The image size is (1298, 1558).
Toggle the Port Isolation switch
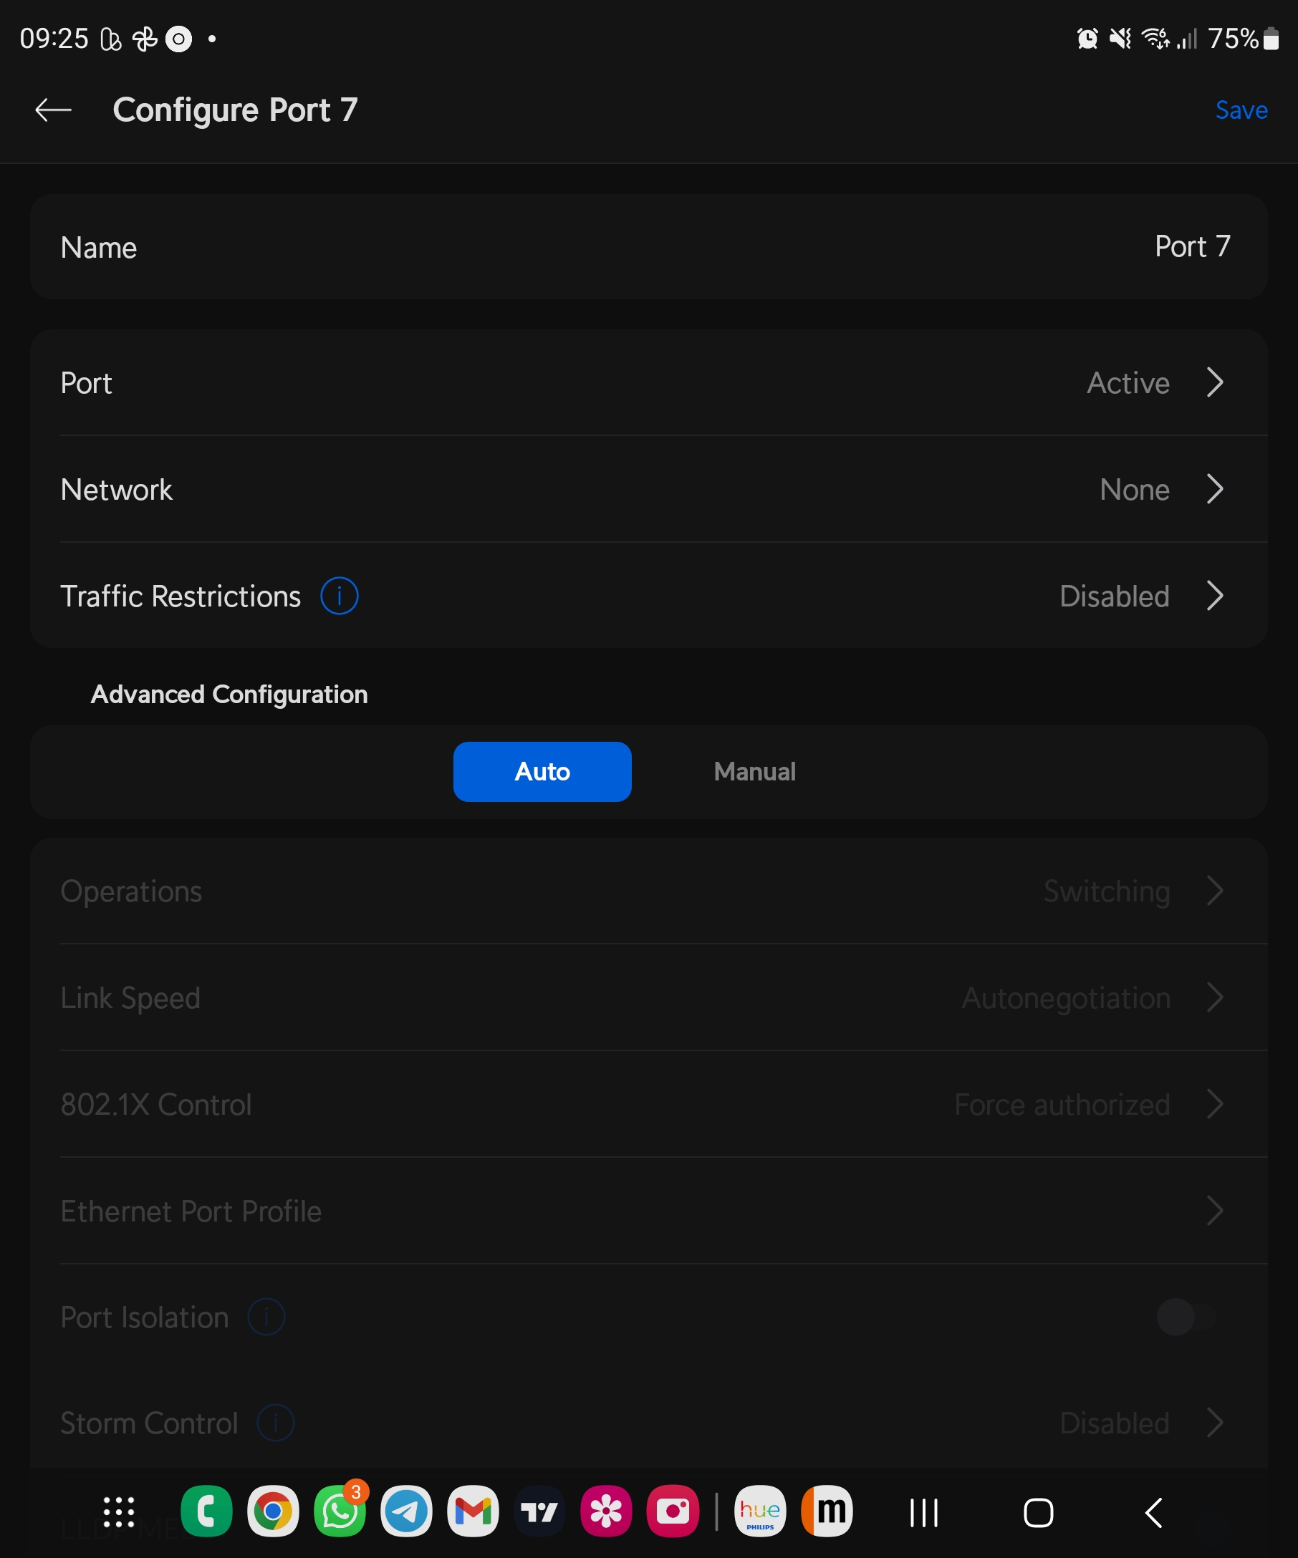coord(1186,1317)
